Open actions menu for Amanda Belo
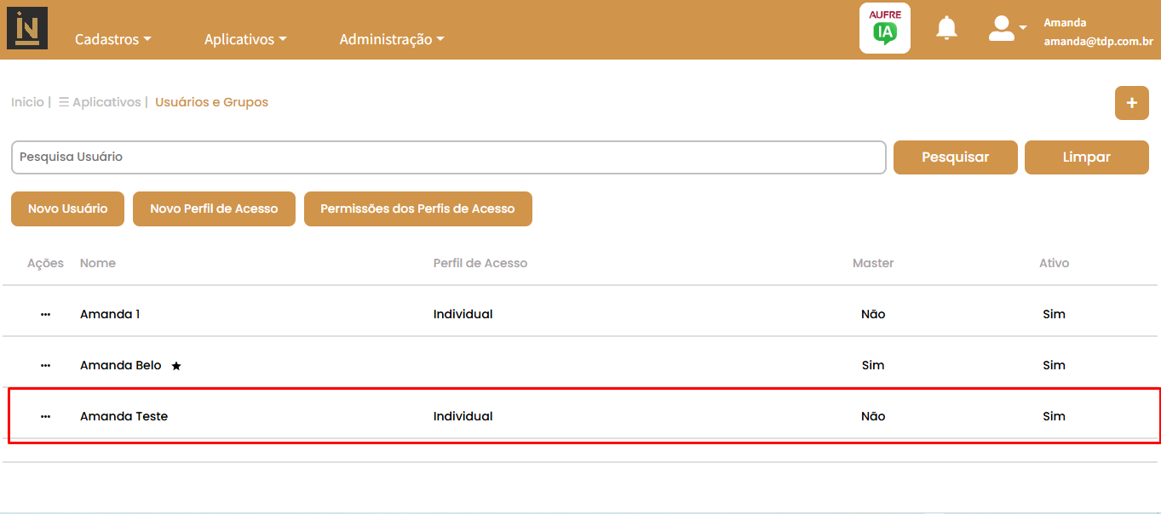 45,365
